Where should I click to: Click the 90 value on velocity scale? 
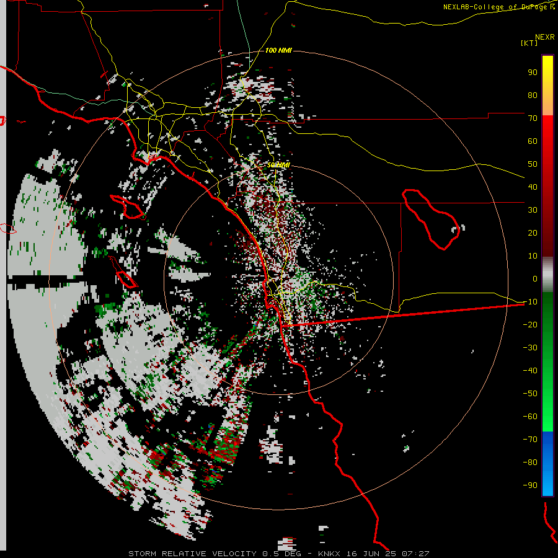(533, 73)
